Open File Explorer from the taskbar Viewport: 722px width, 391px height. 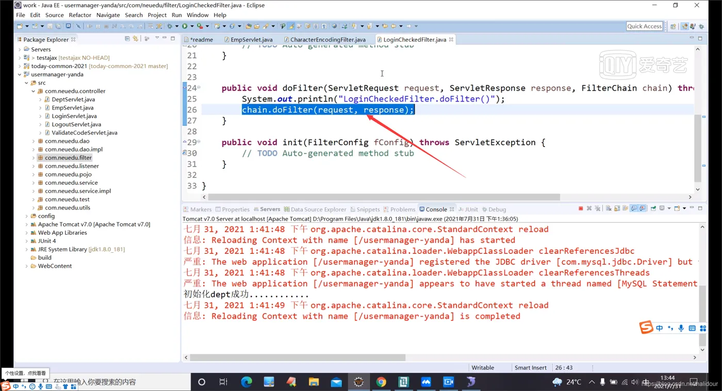coord(314,382)
